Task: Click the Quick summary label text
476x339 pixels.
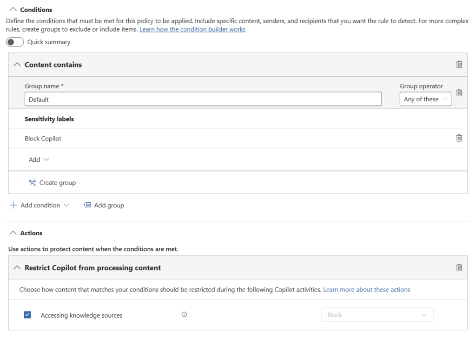Action: 49,42
